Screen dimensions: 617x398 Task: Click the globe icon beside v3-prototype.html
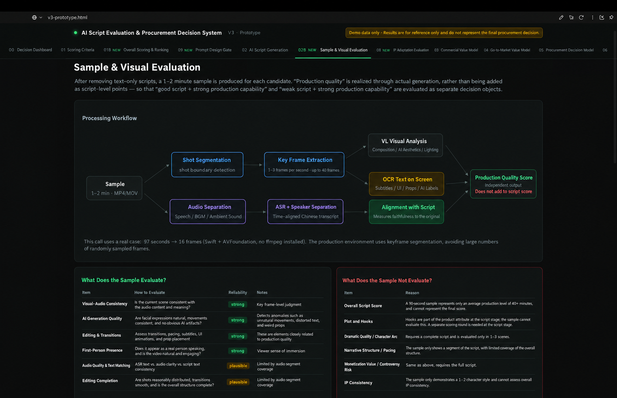tap(34, 17)
